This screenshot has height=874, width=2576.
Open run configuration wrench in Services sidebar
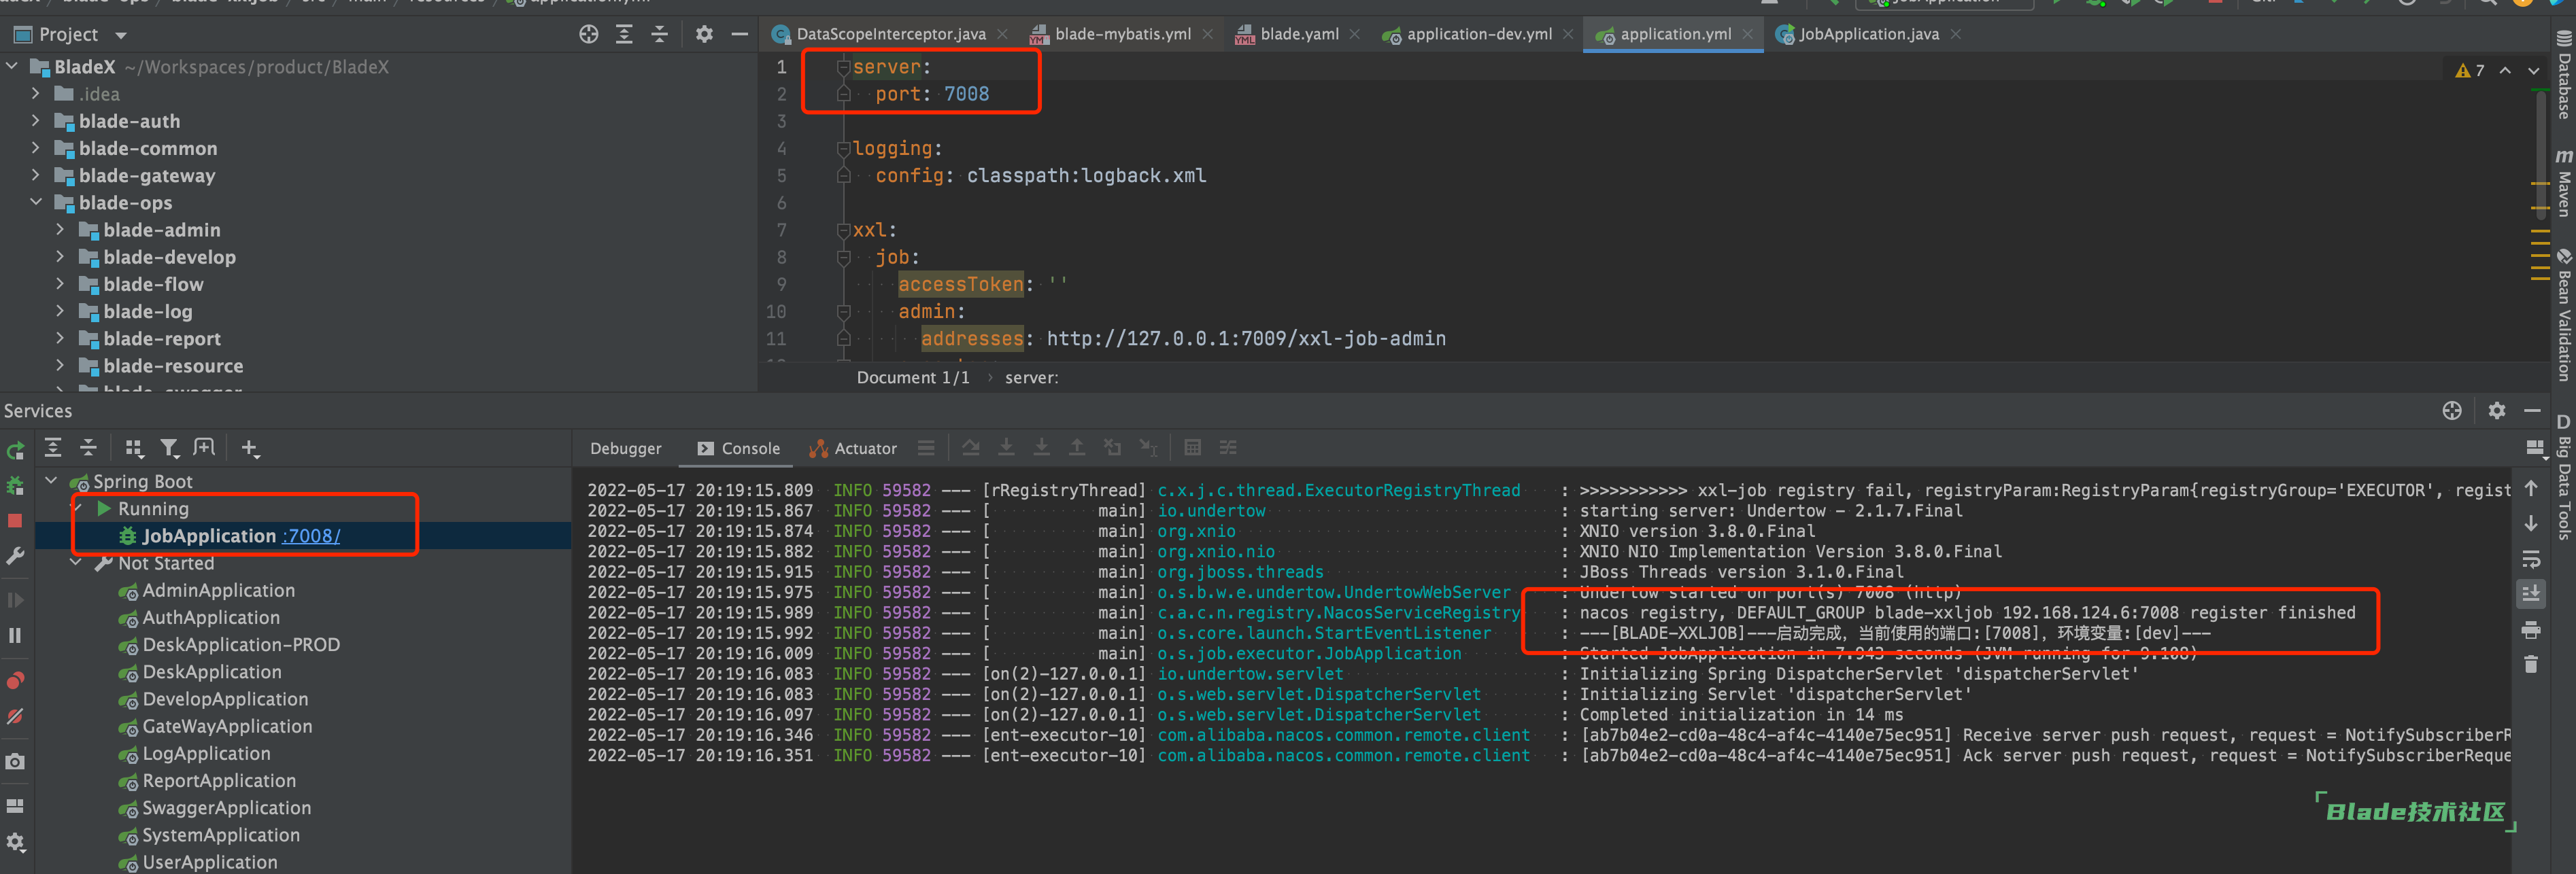point(15,555)
